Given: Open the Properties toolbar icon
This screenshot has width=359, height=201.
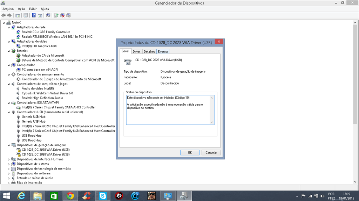Looking at the screenshot, I should (x=26, y=15).
